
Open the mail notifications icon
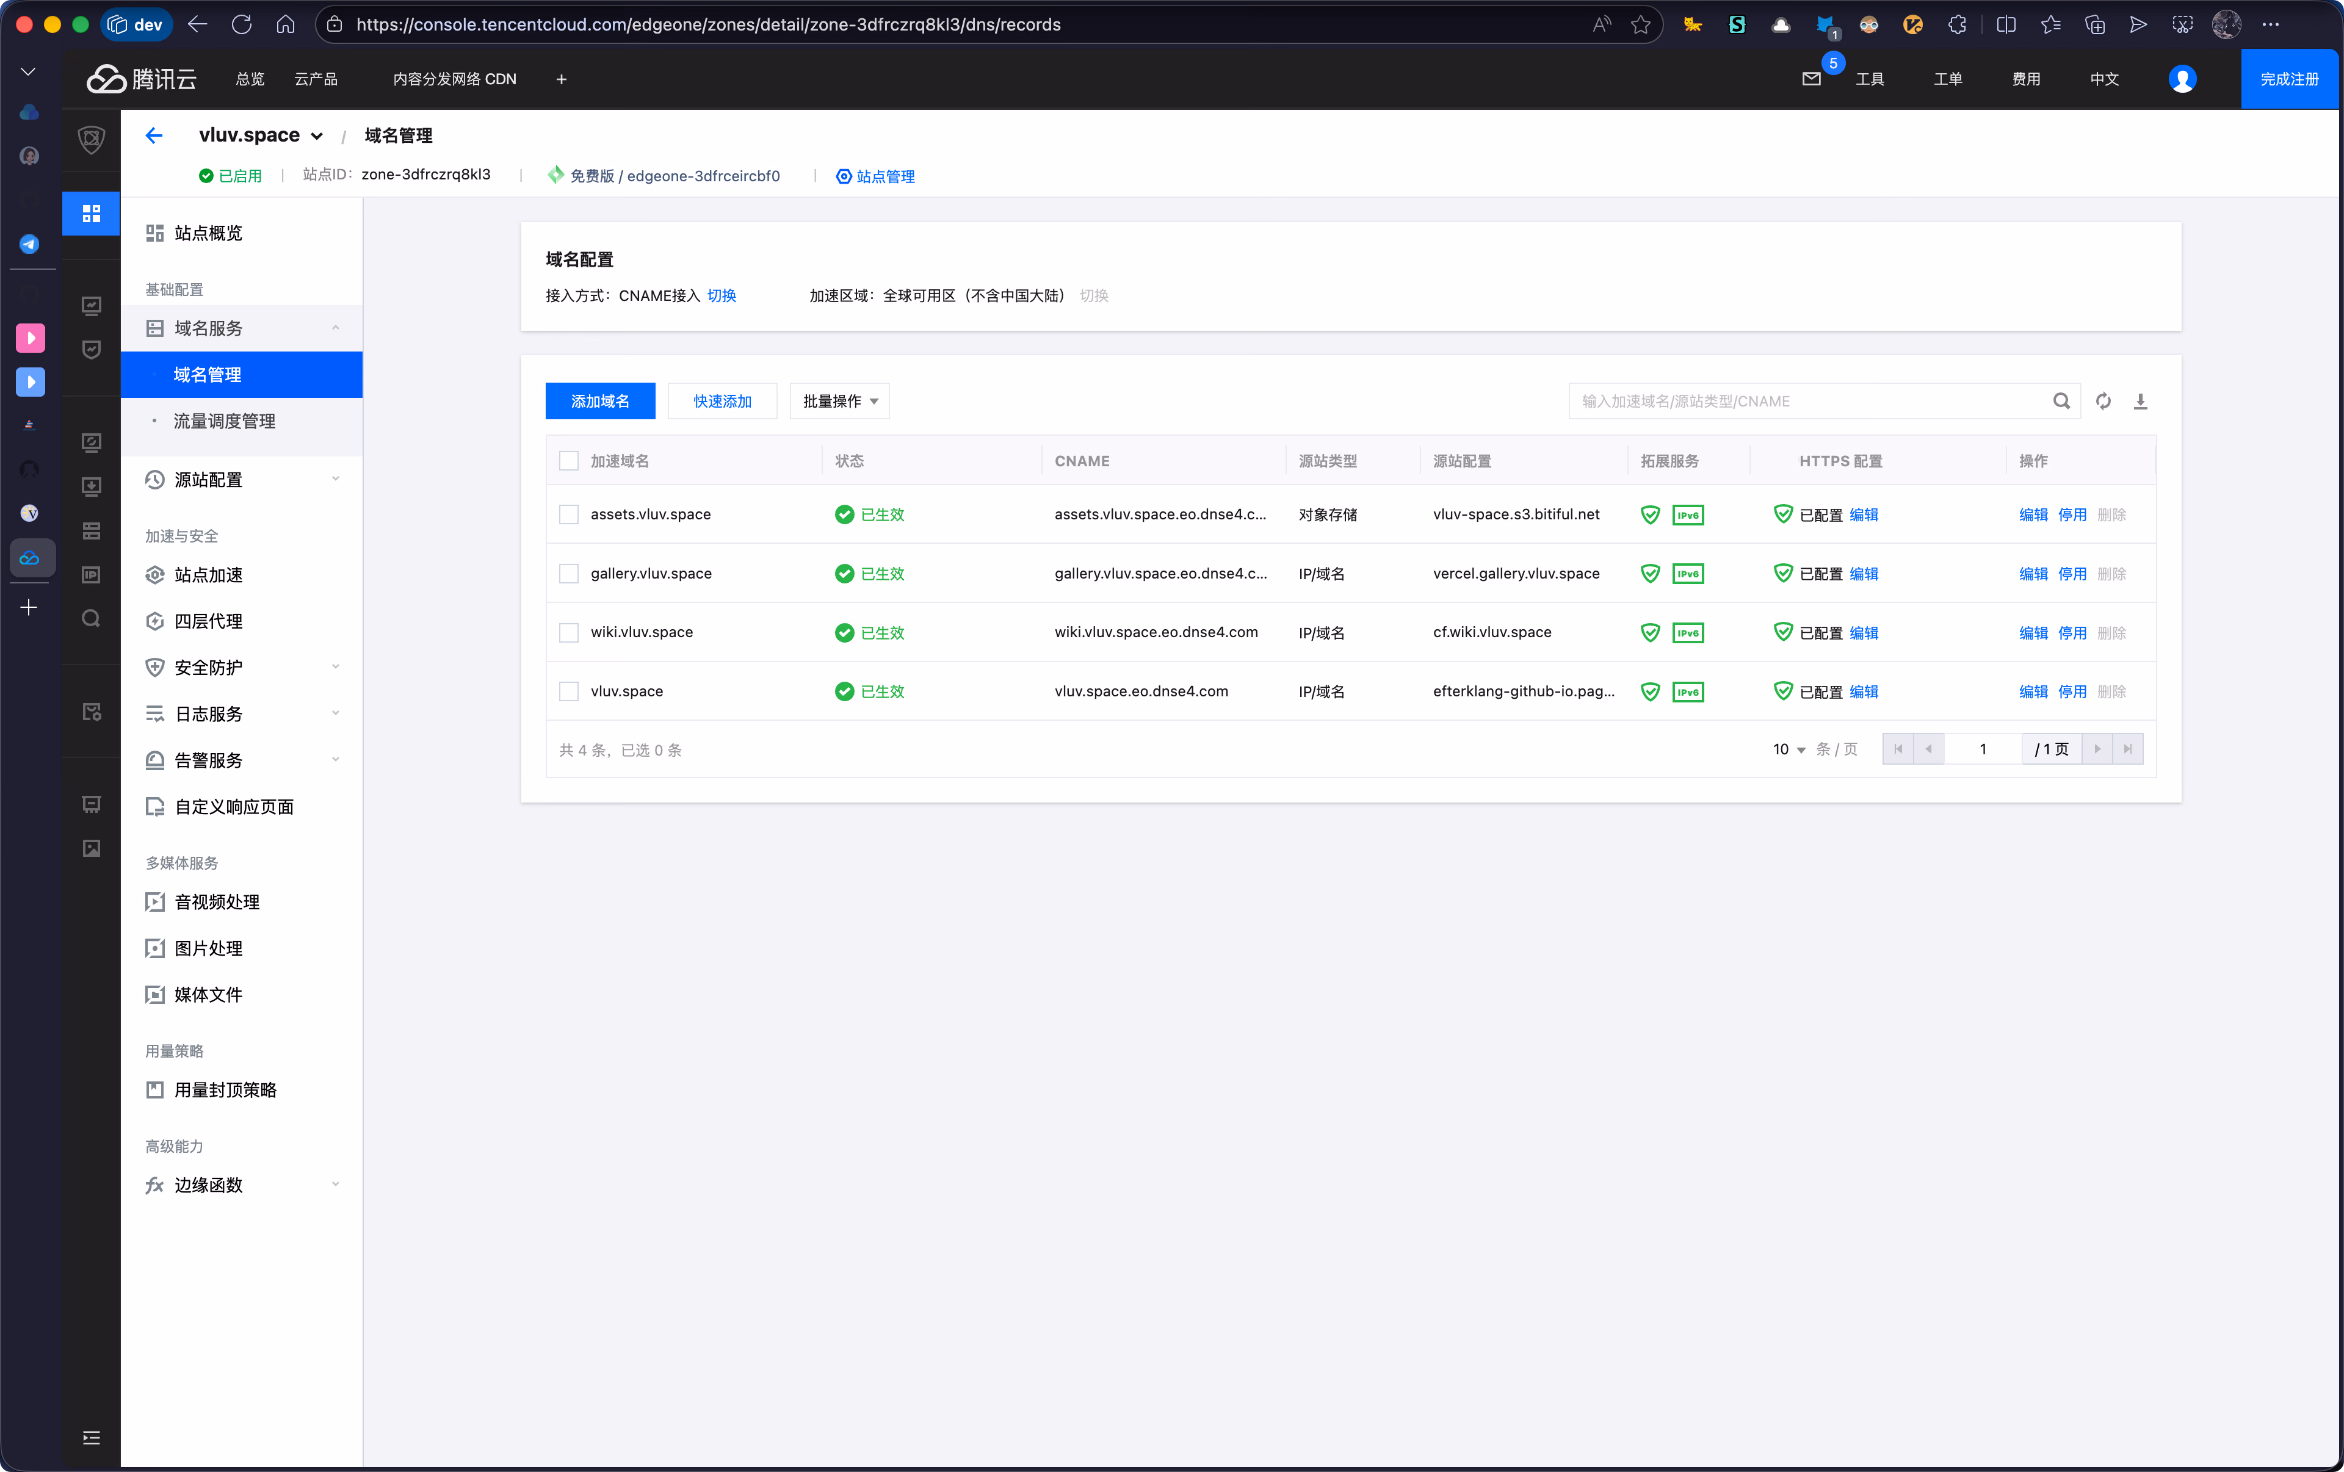(1810, 79)
